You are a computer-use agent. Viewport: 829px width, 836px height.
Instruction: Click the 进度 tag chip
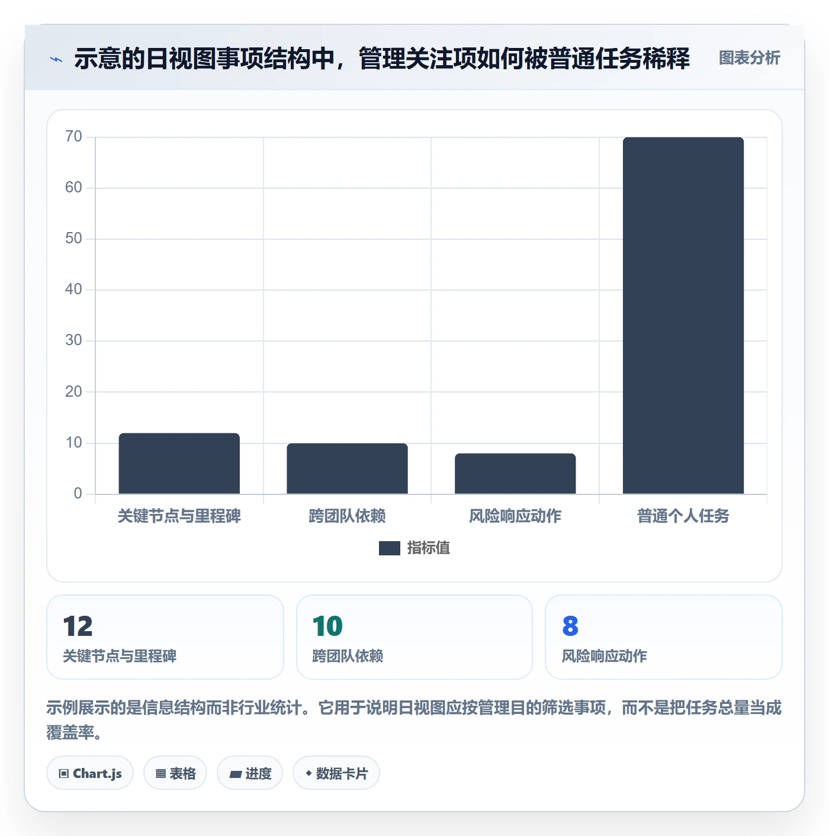[x=250, y=773]
